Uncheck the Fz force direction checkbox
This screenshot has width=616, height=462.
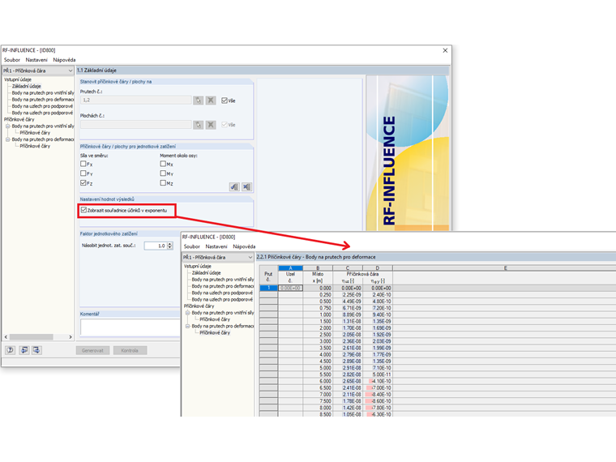pyautogui.click(x=83, y=182)
